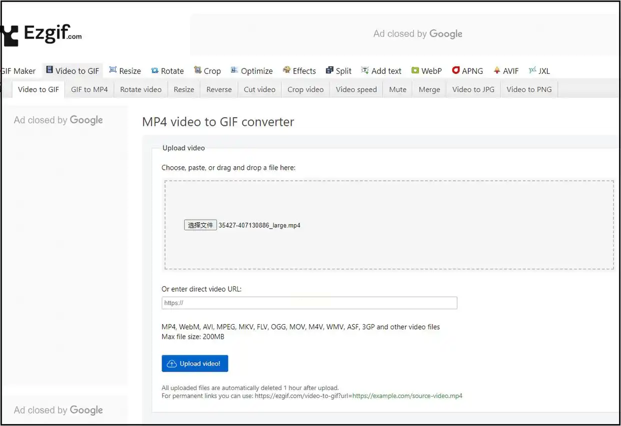Open the APNG tools icon
The width and height of the screenshot is (621, 426).
click(455, 70)
